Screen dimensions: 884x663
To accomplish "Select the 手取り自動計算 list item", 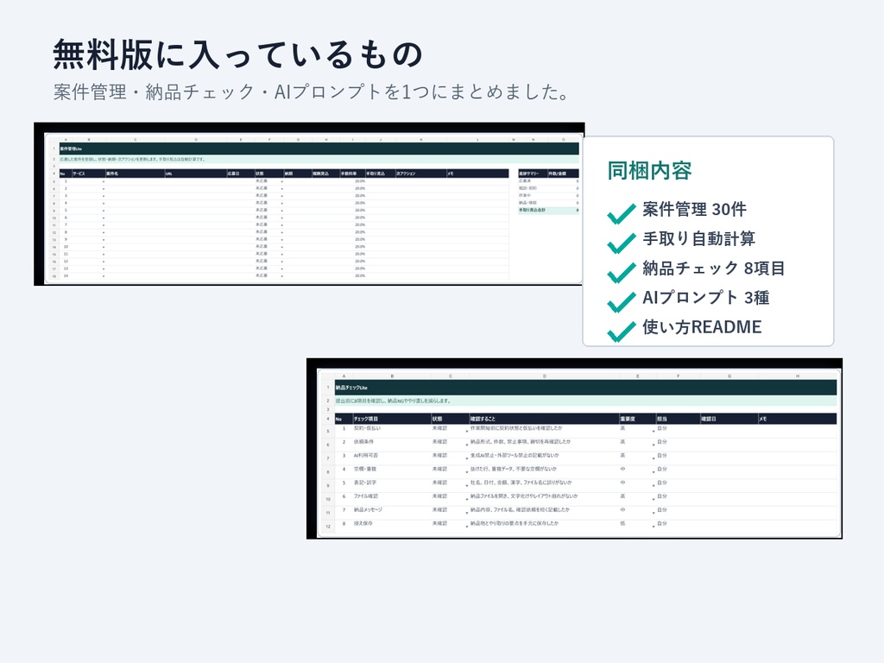I will click(x=699, y=239).
